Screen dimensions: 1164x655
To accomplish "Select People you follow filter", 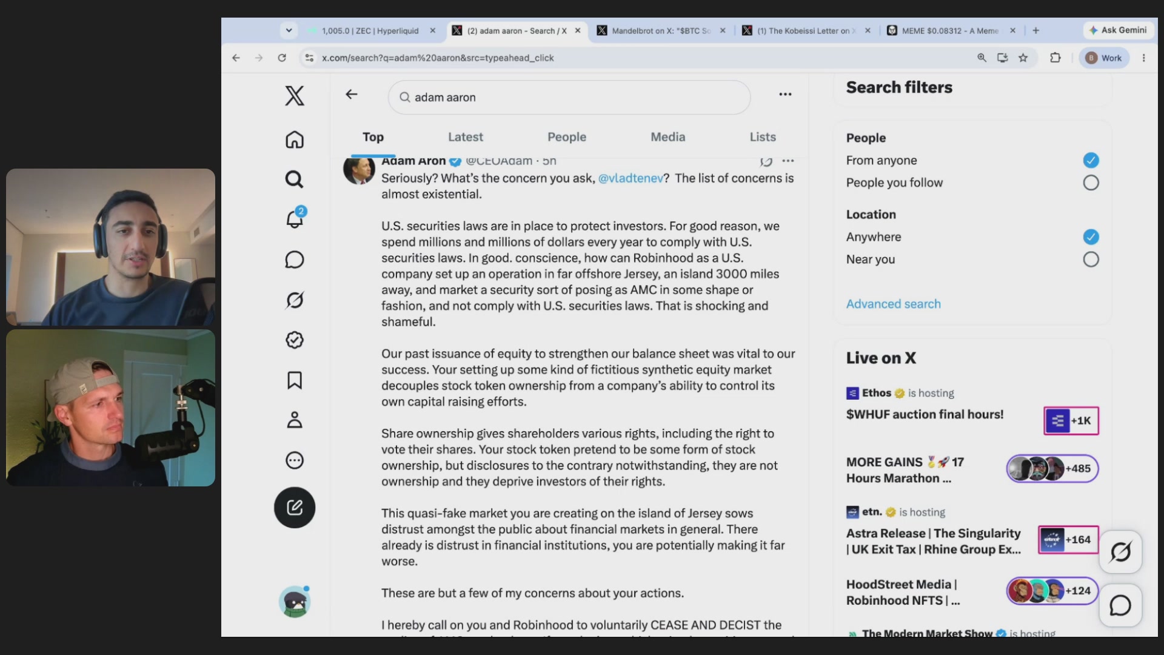I will click(x=1091, y=183).
